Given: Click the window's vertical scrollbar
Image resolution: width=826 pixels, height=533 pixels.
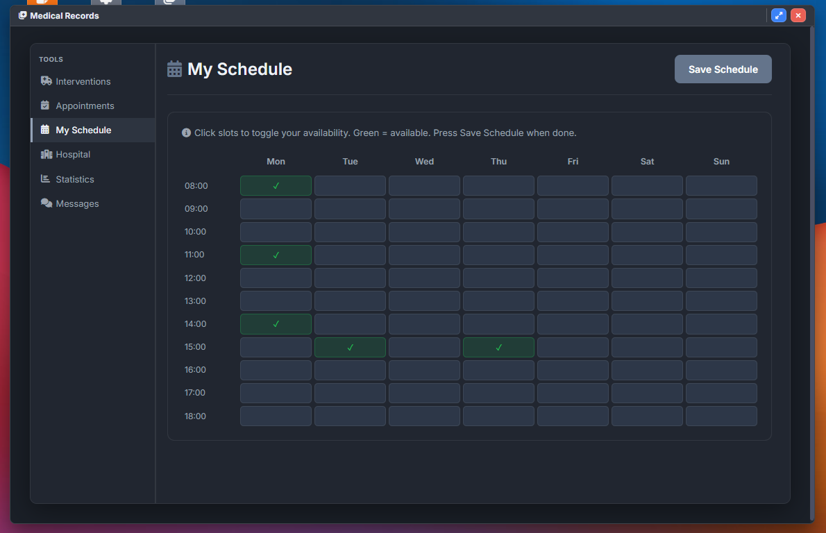Looking at the screenshot, I should 812,274.
